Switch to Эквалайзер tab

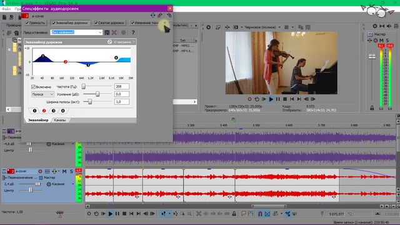tap(37, 120)
